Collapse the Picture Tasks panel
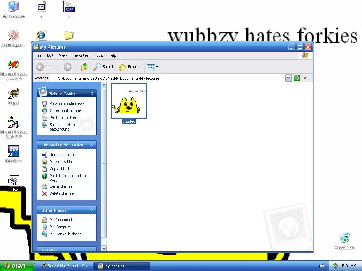Image resolution: width=362 pixels, height=271 pixels. [x=92, y=93]
